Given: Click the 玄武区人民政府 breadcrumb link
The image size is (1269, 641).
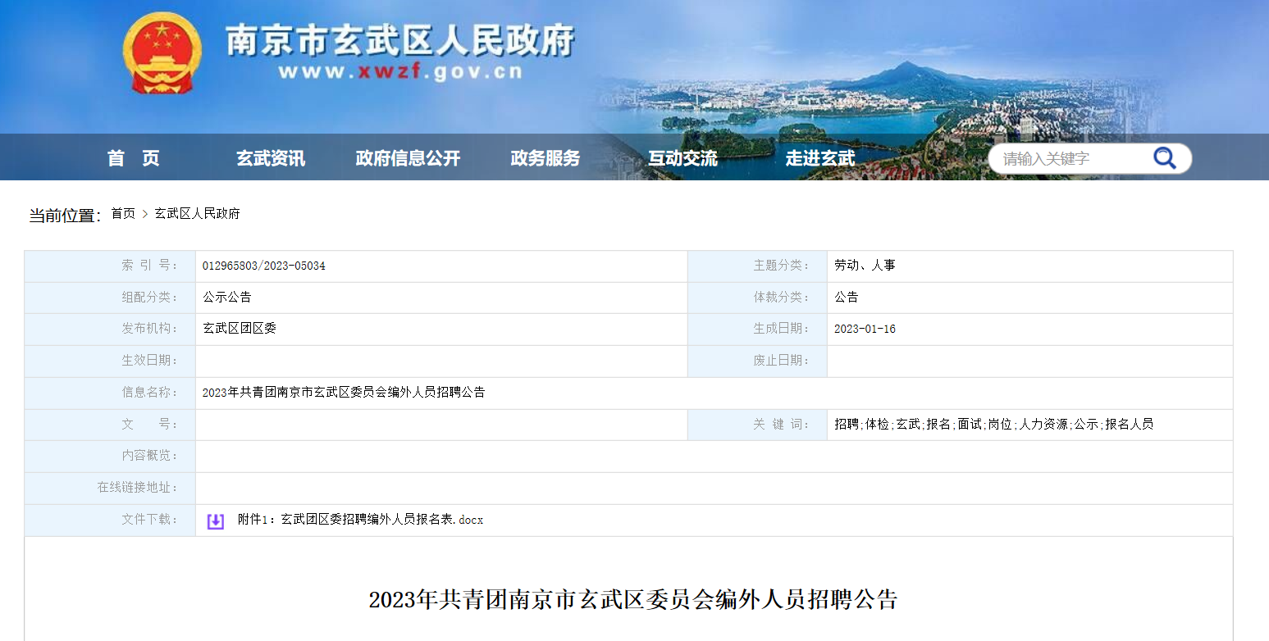Looking at the screenshot, I should (x=197, y=214).
